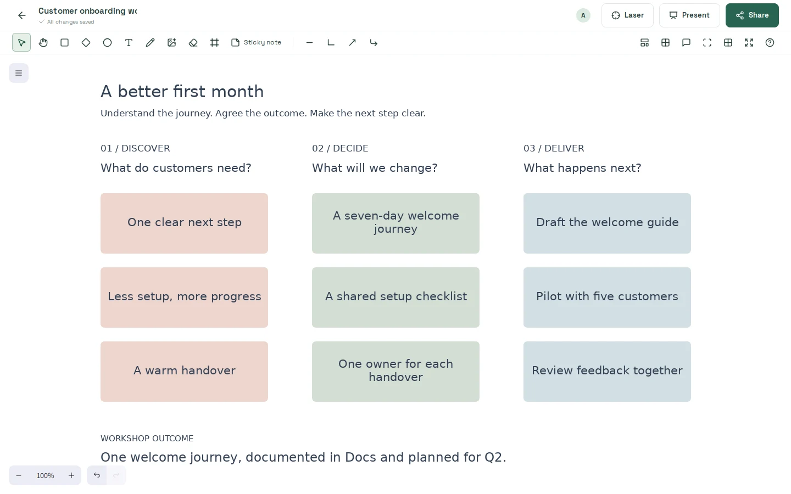
Task: Click the 100% zoom level indicator
Action: (45, 476)
